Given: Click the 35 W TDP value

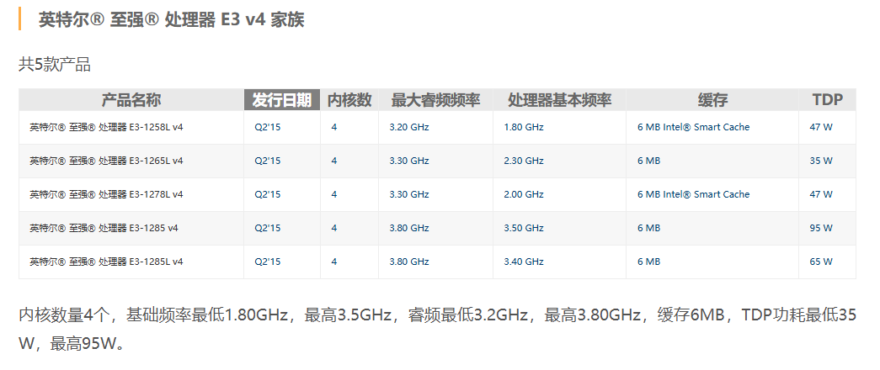Looking at the screenshot, I should 821,161.
